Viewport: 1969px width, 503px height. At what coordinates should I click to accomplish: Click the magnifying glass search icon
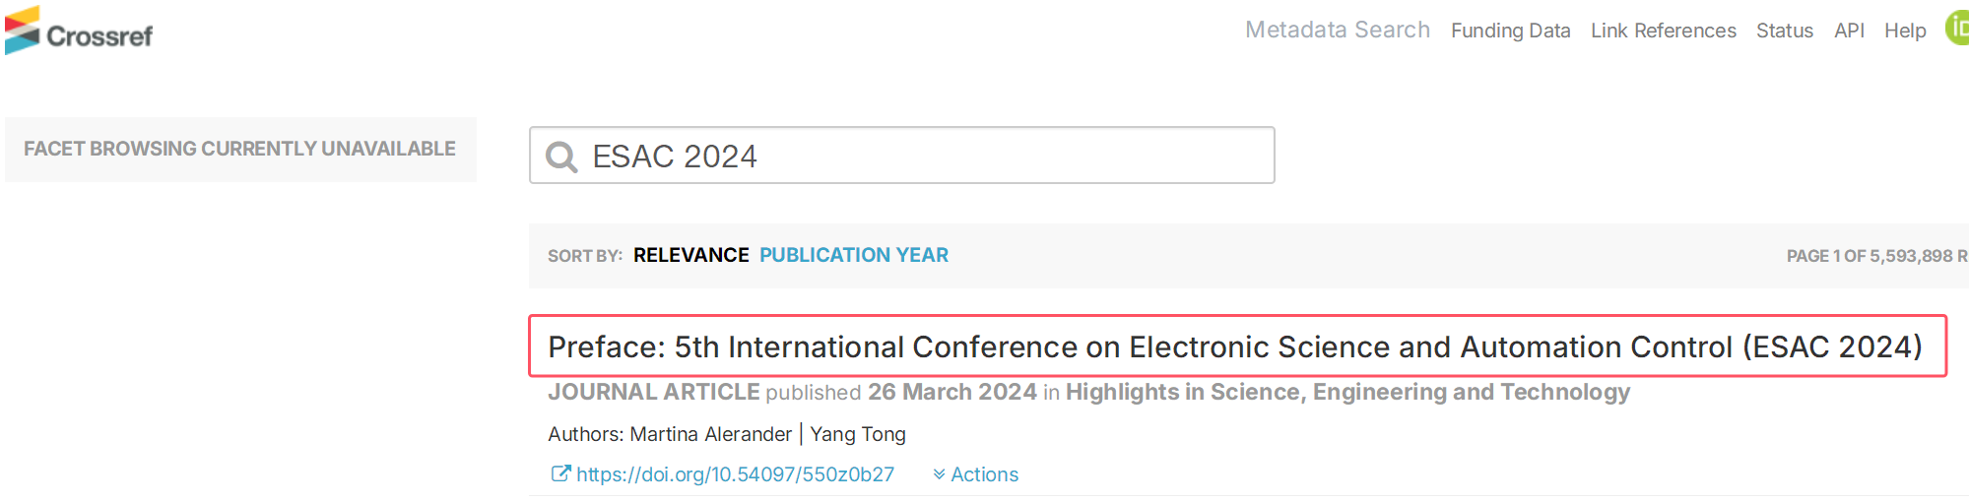coord(561,157)
